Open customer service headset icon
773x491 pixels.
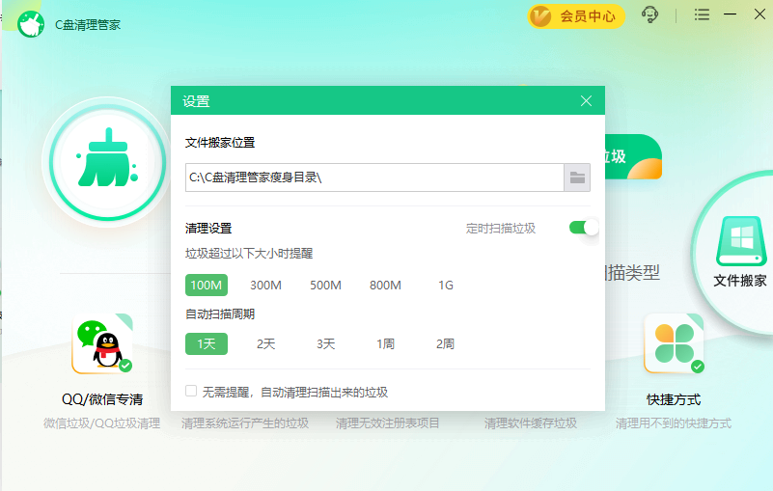650,15
